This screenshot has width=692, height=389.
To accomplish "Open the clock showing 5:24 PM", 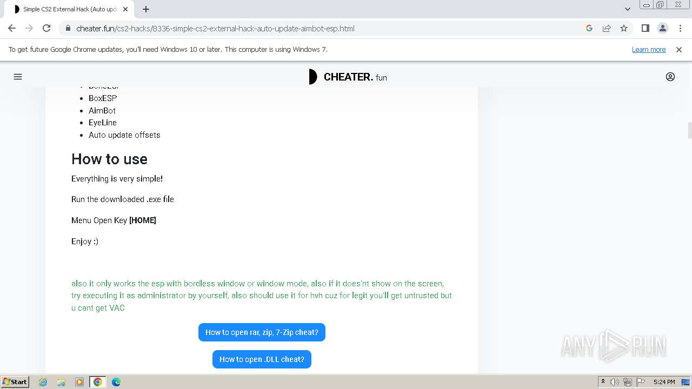I will [x=664, y=382].
